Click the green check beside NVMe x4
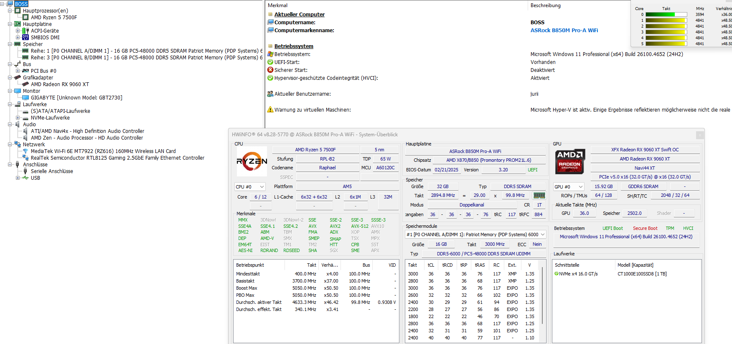The image size is (732, 344). pyautogui.click(x=557, y=274)
